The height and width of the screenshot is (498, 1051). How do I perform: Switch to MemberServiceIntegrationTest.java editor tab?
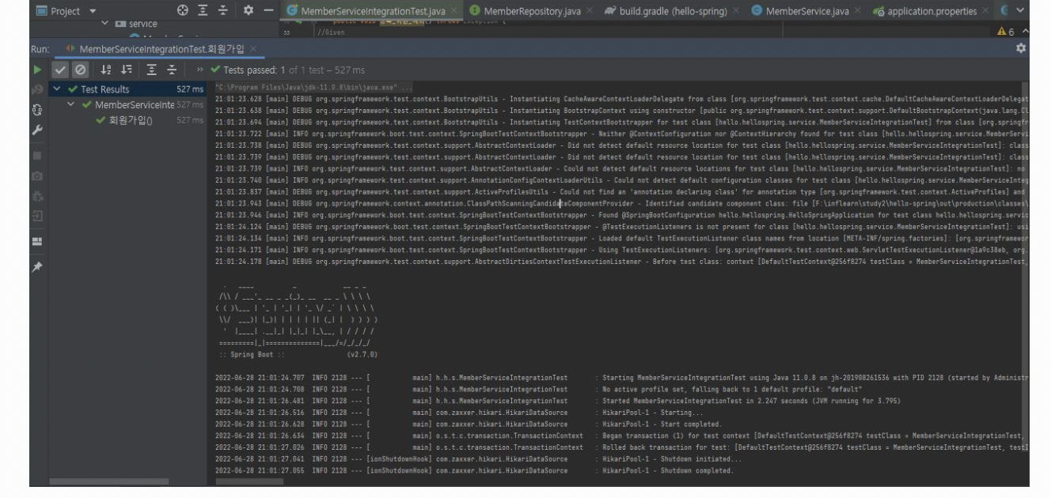372,12
